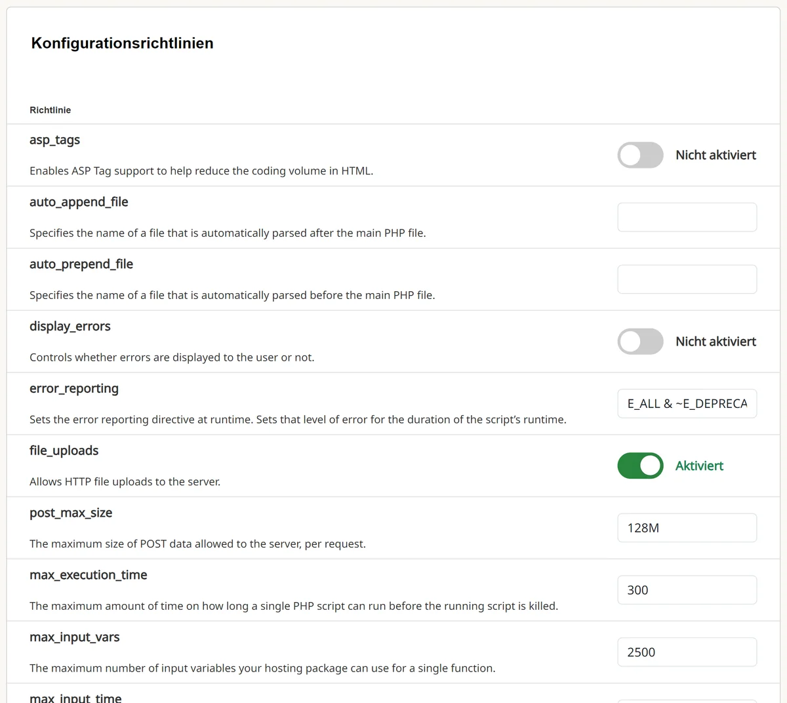Disable the file_uploads toggle
The image size is (787, 703).
click(640, 466)
